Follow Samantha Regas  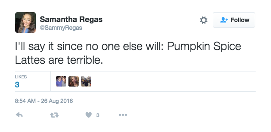[234, 20]
